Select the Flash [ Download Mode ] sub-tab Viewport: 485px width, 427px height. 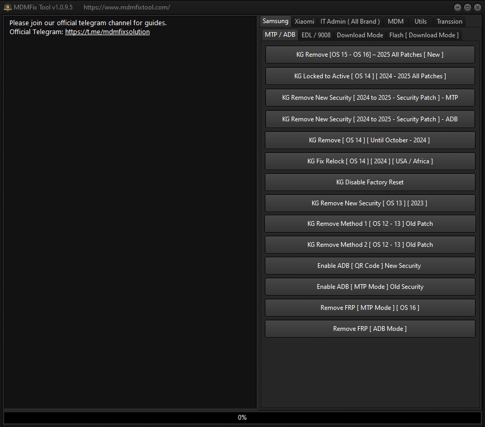point(424,35)
